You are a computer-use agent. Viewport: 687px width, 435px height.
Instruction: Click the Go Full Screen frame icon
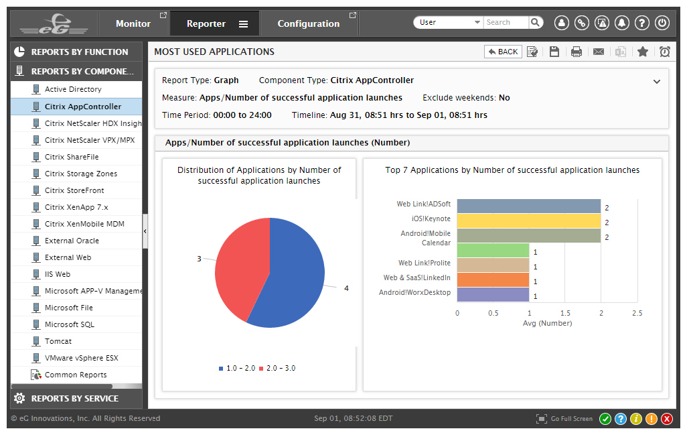click(x=542, y=419)
